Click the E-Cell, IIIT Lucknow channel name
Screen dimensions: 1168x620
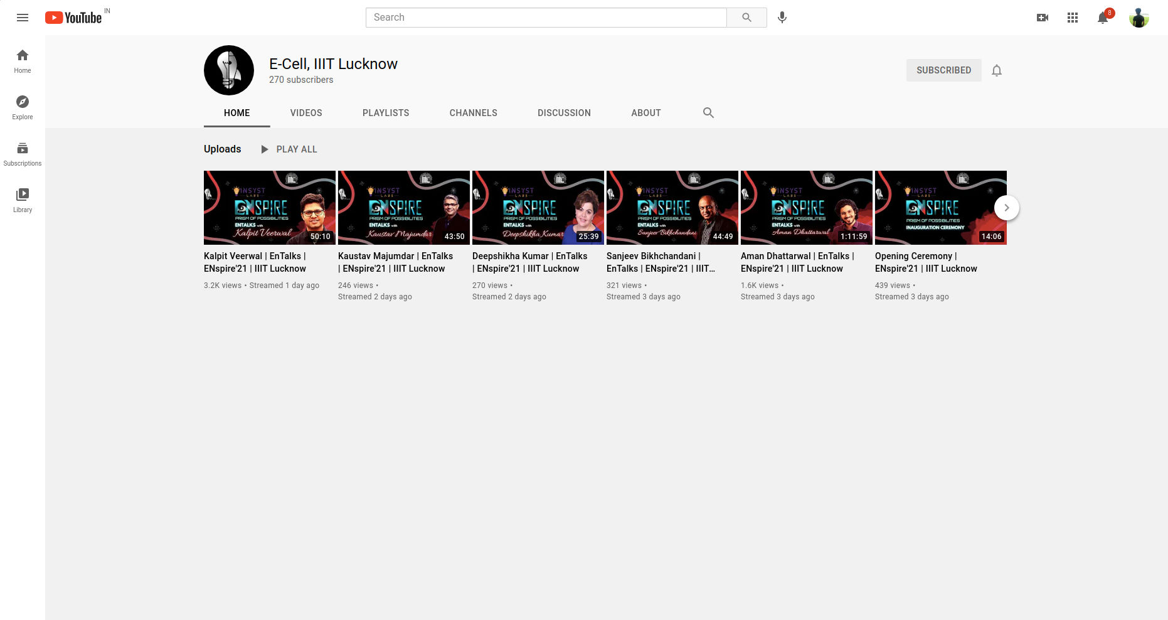click(333, 64)
